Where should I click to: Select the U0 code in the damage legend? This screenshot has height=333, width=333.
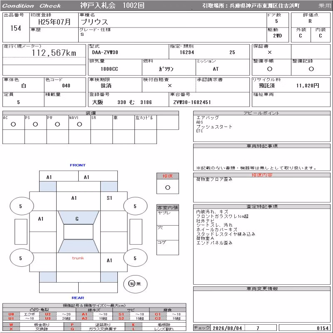coord(11,314)
